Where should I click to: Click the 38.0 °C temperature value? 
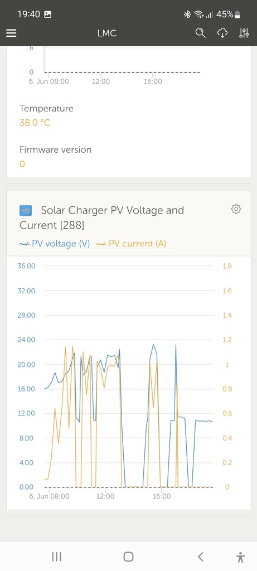coord(35,123)
